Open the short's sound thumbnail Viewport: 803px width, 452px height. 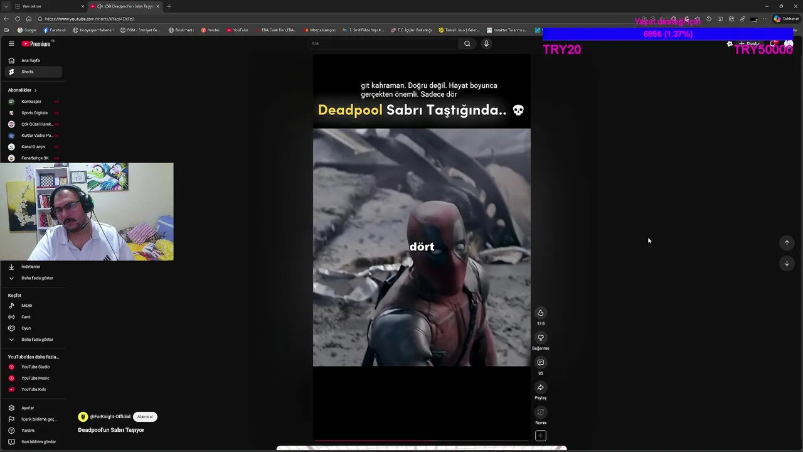pyautogui.click(x=540, y=436)
